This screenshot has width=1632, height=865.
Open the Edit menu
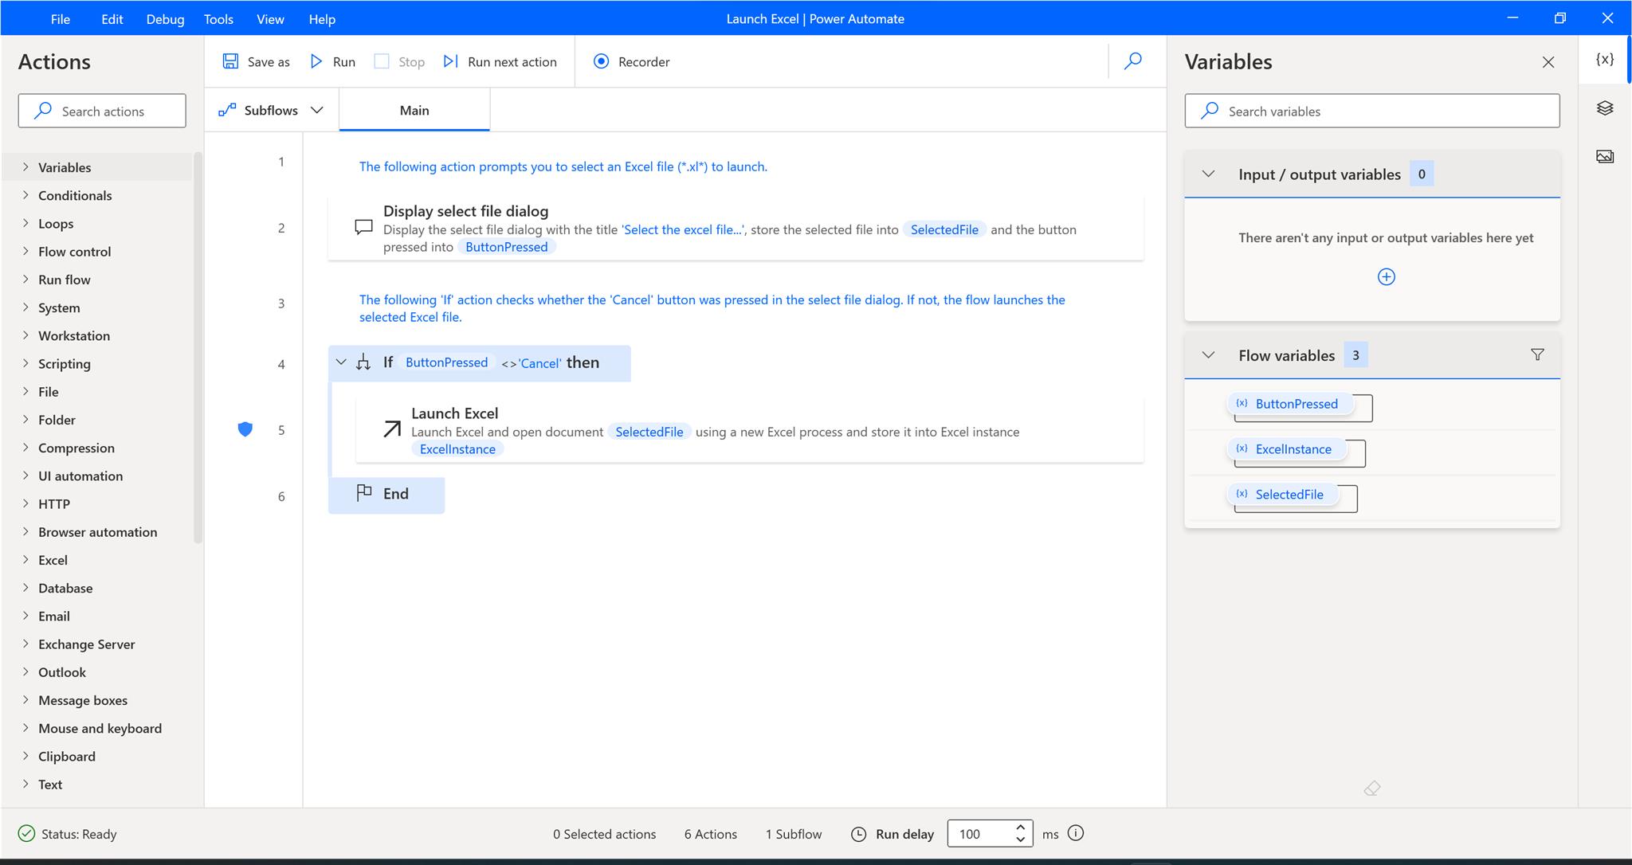click(112, 19)
